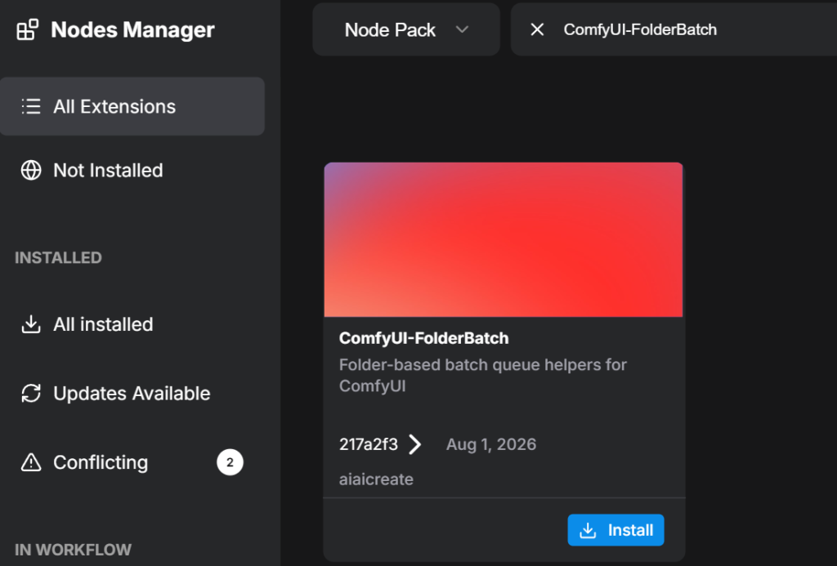Click the INSTALLED section heading
Image resolution: width=837 pixels, height=566 pixels.
pos(58,257)
